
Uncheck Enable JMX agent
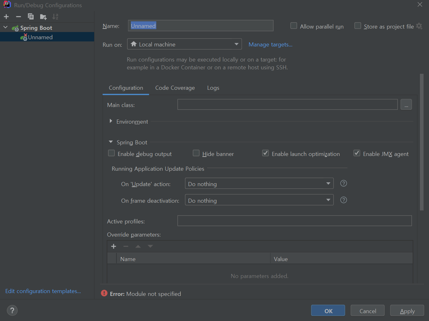(357, 153)
